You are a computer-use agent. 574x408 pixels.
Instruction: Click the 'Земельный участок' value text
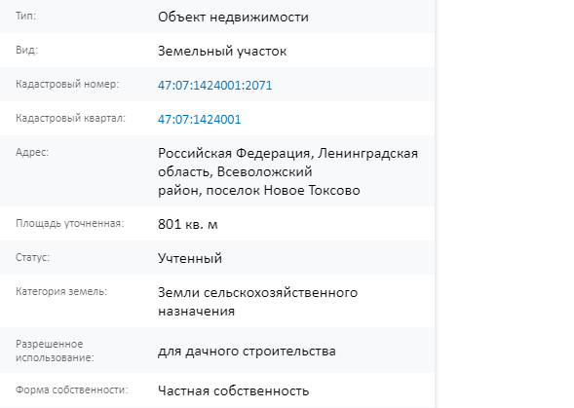click(x=222, y=51)
